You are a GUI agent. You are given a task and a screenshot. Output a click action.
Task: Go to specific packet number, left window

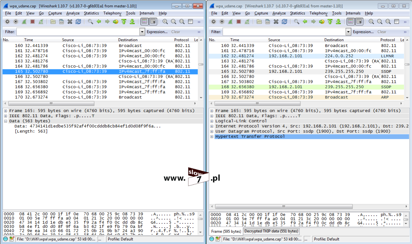tap(116, 22)
